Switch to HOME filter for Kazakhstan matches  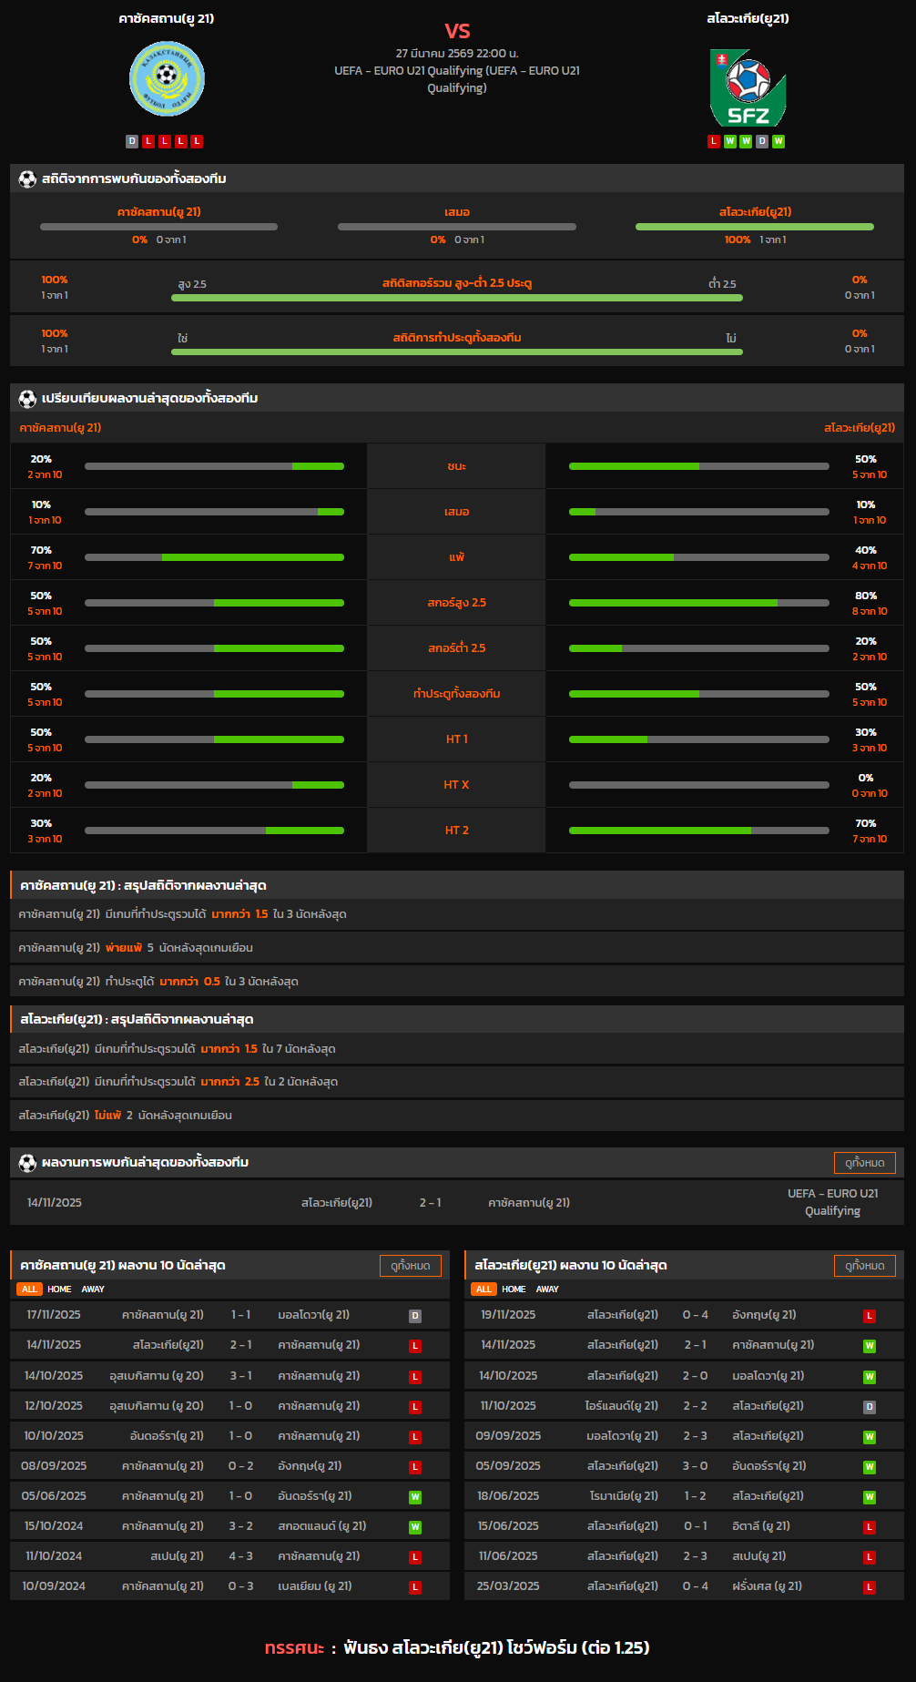tap(59, 1290)
